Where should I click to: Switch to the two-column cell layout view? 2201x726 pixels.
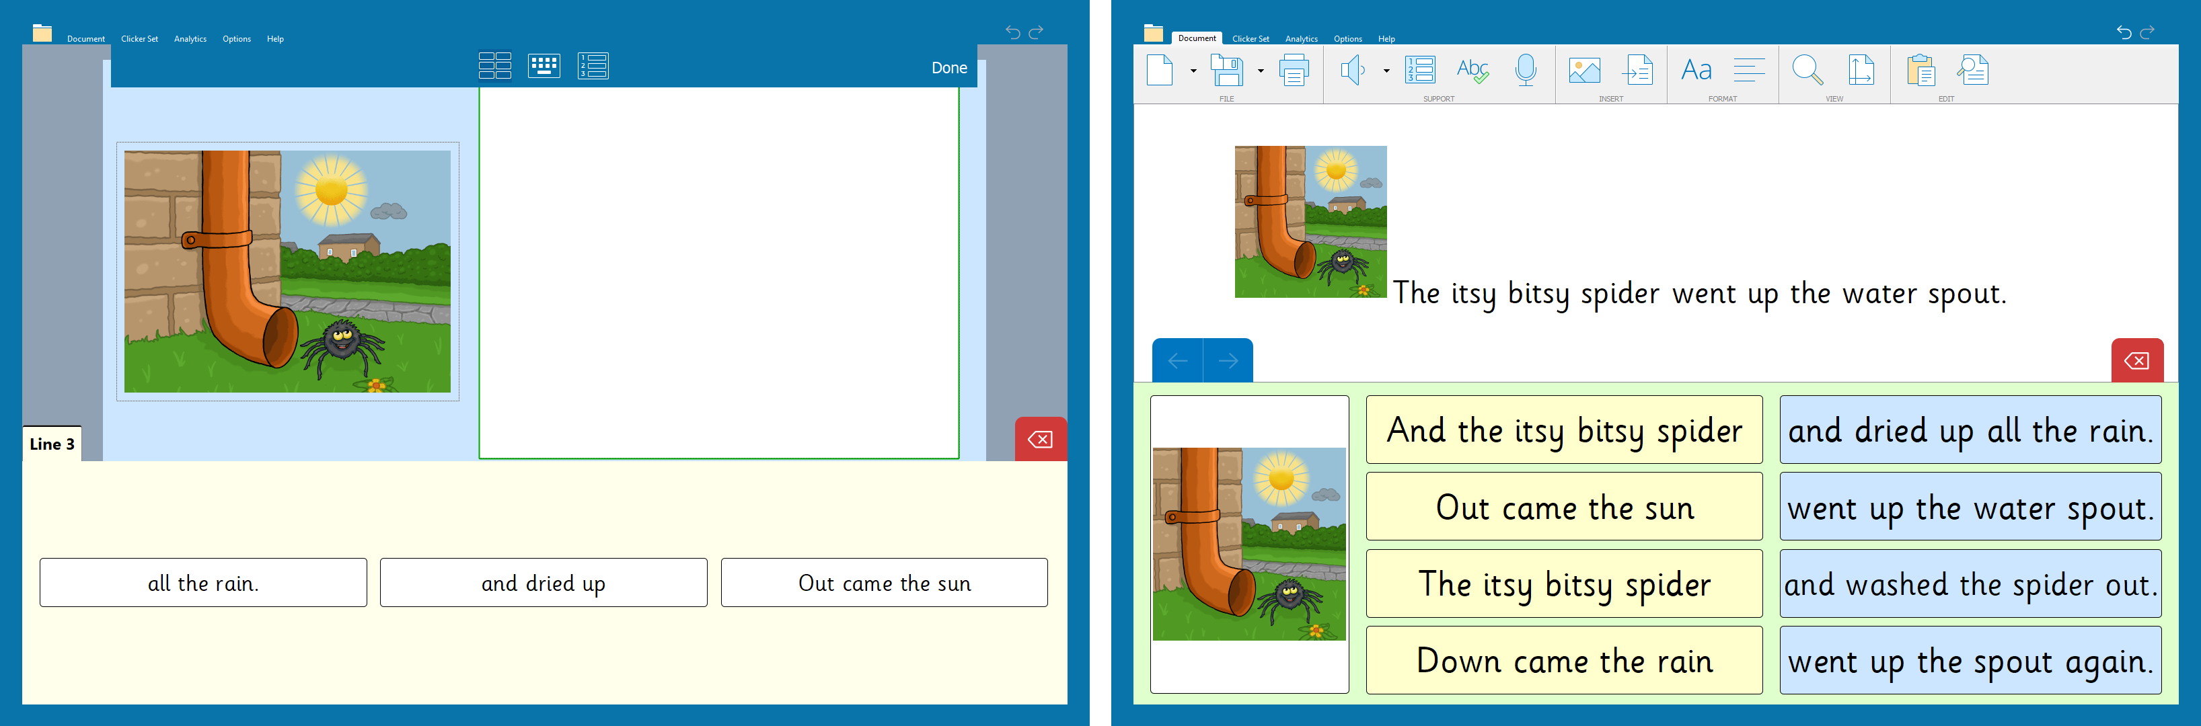tap(494, 66)
